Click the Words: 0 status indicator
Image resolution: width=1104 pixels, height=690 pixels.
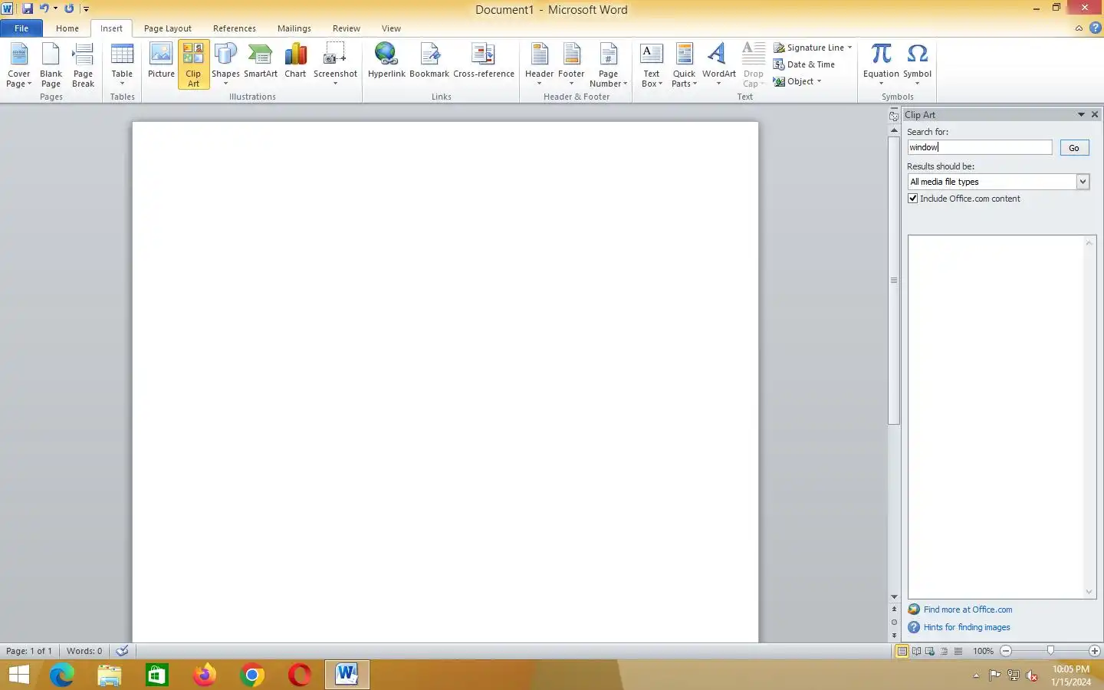click(x=84, y=651)
